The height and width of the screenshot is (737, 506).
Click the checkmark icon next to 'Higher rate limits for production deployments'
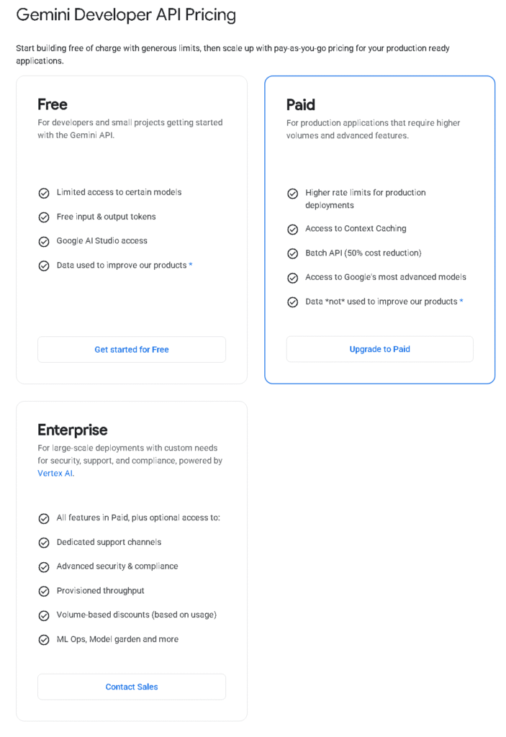click(x=293, y=193)
